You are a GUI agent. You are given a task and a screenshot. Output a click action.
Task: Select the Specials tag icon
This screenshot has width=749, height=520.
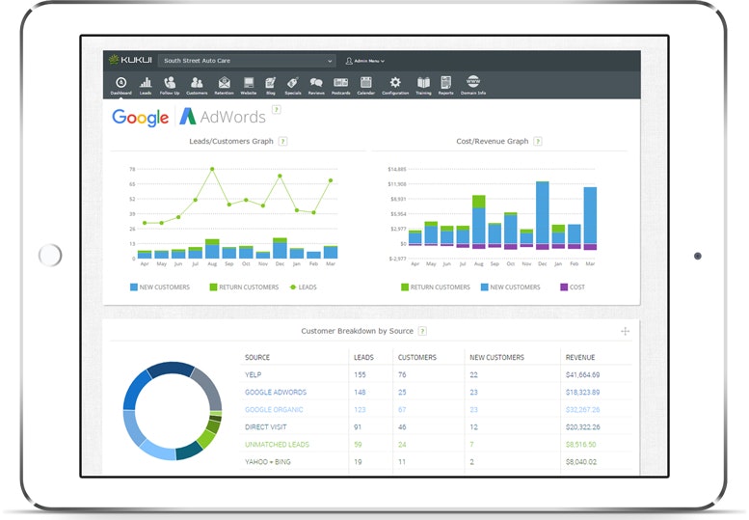292,84
